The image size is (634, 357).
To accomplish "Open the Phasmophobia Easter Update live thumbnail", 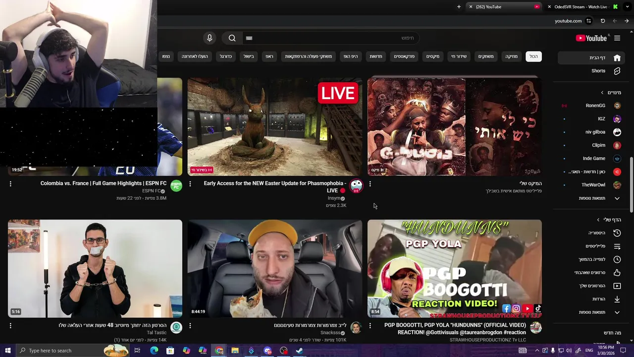I will (x=275, y=126).
